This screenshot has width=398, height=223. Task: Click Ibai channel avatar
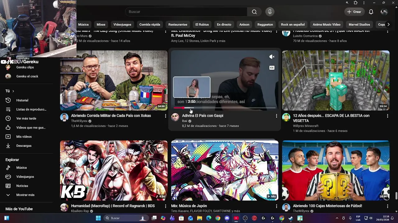pos(175,117)
